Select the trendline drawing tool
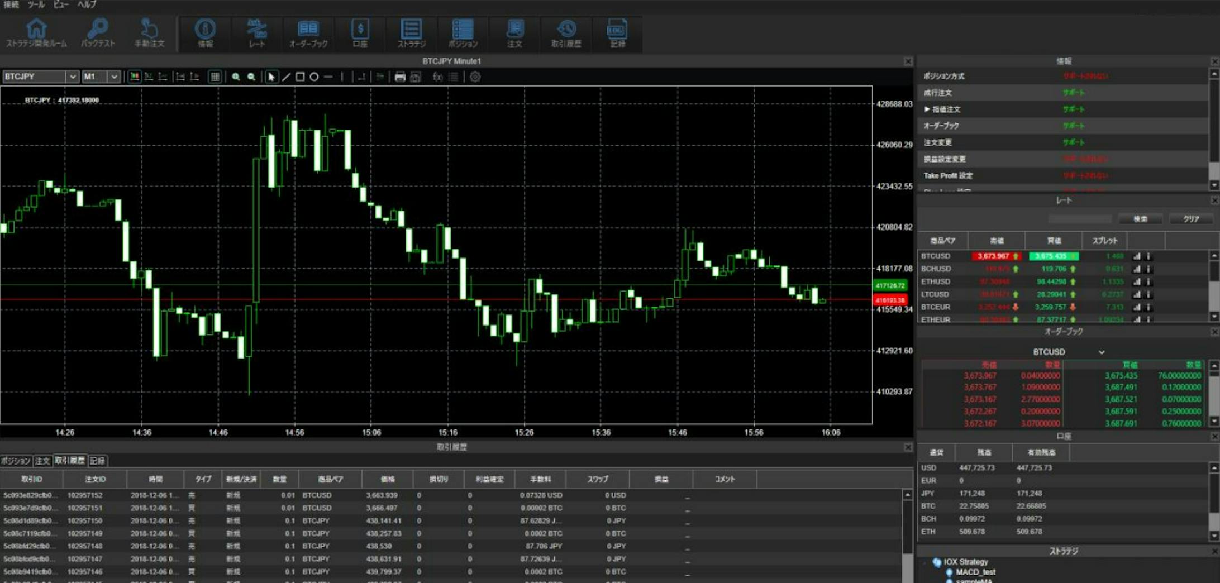Viewport: 1220px width, 583px height. [285, 77]
